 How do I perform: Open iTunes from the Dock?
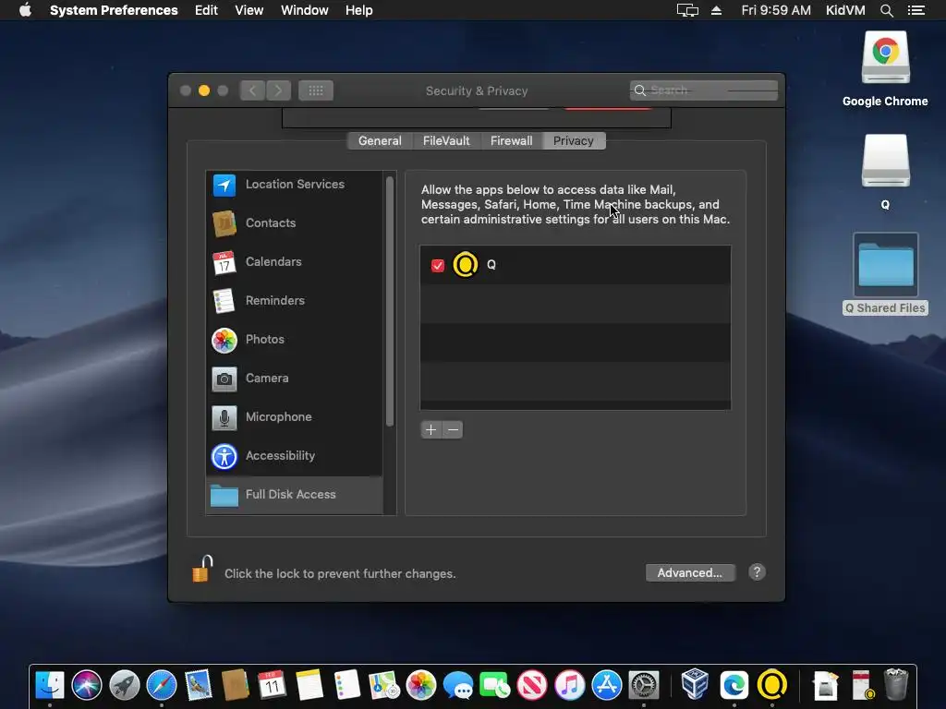coord(569,685)
